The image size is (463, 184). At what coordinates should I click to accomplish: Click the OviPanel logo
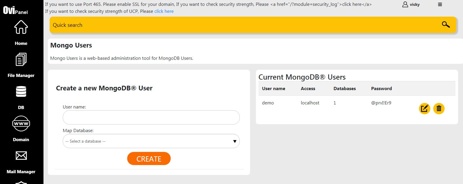click(x=15, y=11)
